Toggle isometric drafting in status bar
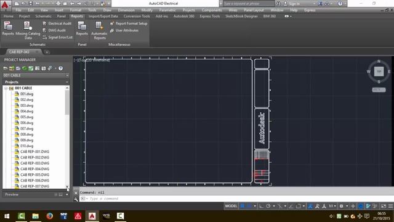Screen dimensions: 394x222 pos(280,206)
